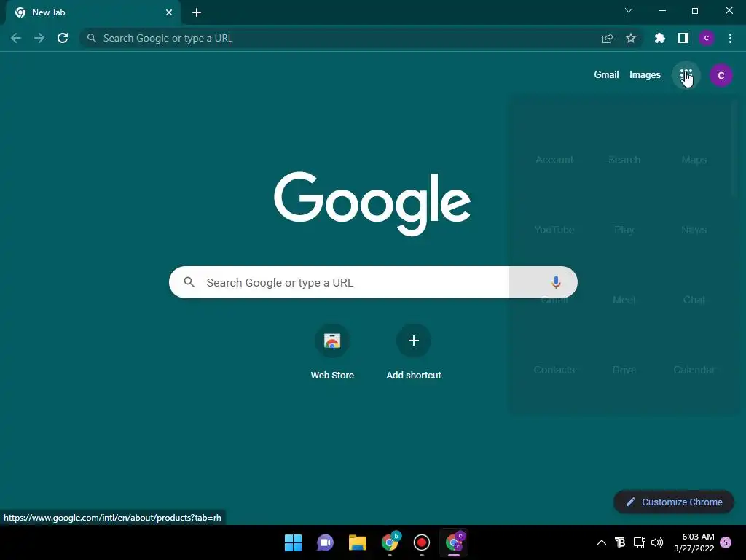Open File Explorer from taskbar
The width and height of the screenshot is (746, 560).
[x=357, y=542]
